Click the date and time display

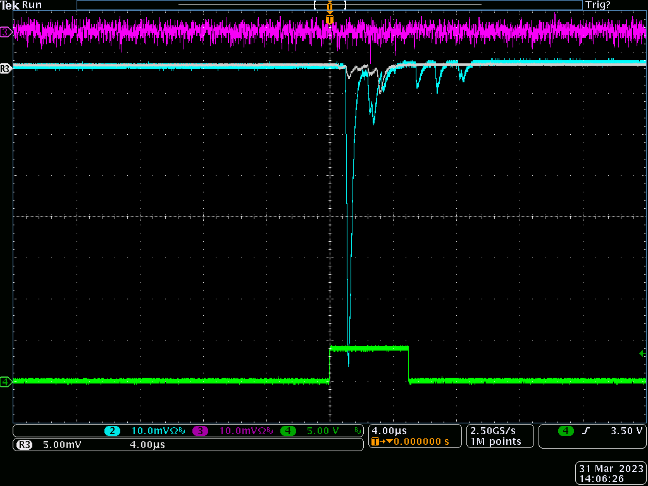click(611, 474)
